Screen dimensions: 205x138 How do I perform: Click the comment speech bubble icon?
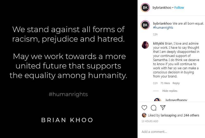[153, 107]
